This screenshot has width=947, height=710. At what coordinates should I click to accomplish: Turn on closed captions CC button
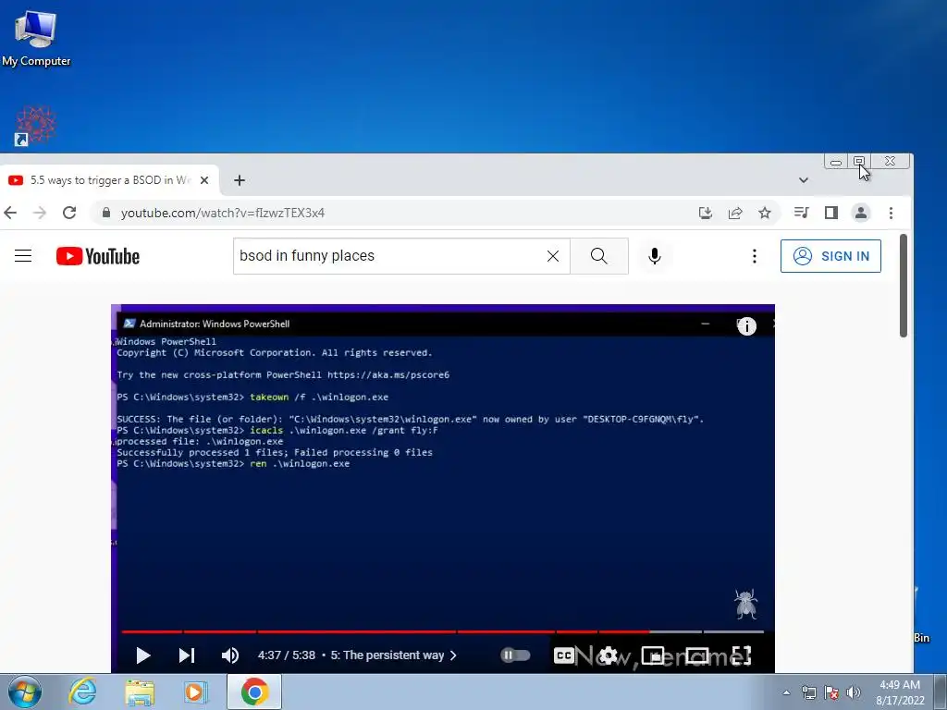563,655
